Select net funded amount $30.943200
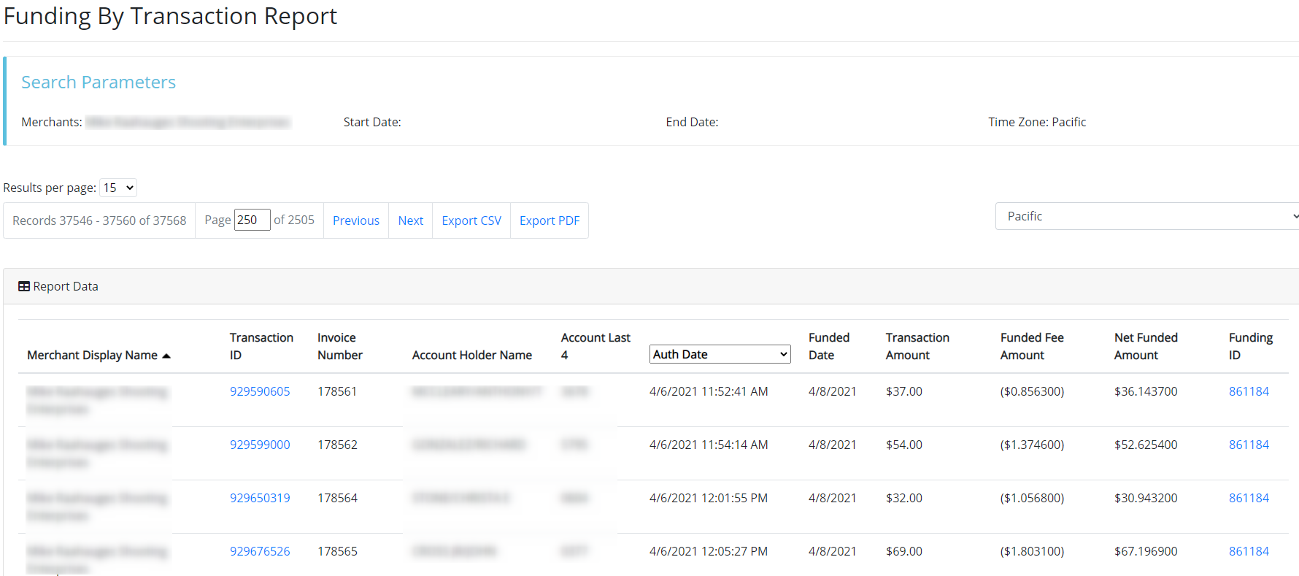This screenshot has height=576, width=1299. (x=1146, y=498)
